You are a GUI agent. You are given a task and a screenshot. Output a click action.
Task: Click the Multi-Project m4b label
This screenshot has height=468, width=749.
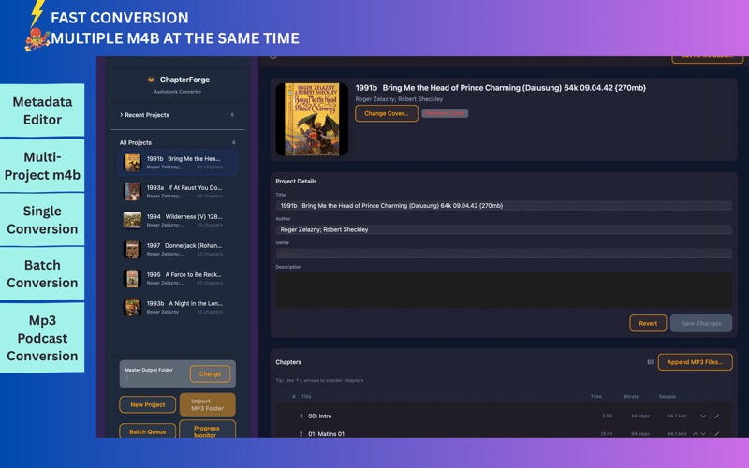tap(42, 166)
